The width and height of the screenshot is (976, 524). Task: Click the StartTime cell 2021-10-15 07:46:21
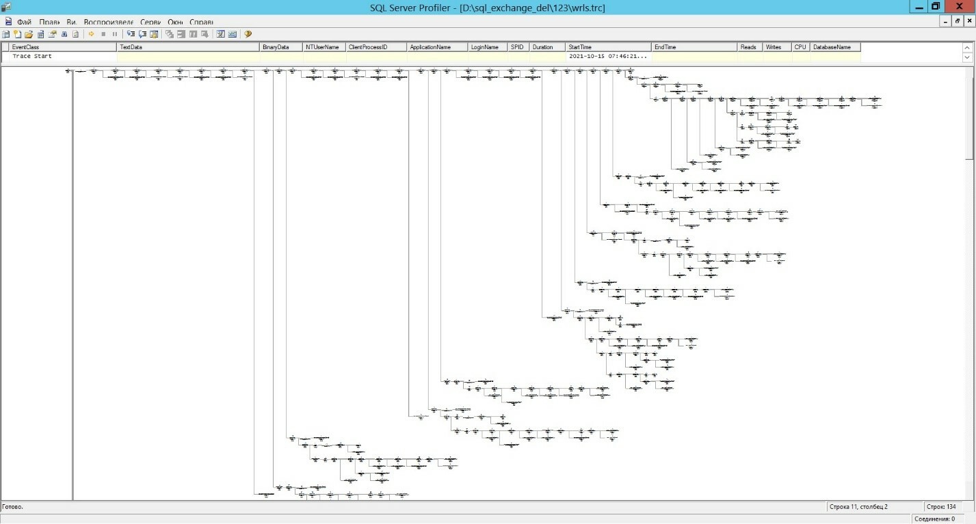[609, 57]
